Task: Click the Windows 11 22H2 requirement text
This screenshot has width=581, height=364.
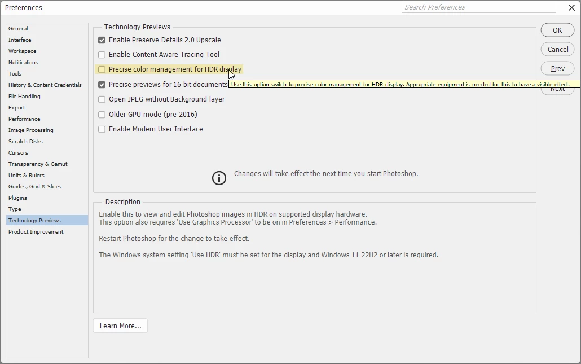Action: 269,255
